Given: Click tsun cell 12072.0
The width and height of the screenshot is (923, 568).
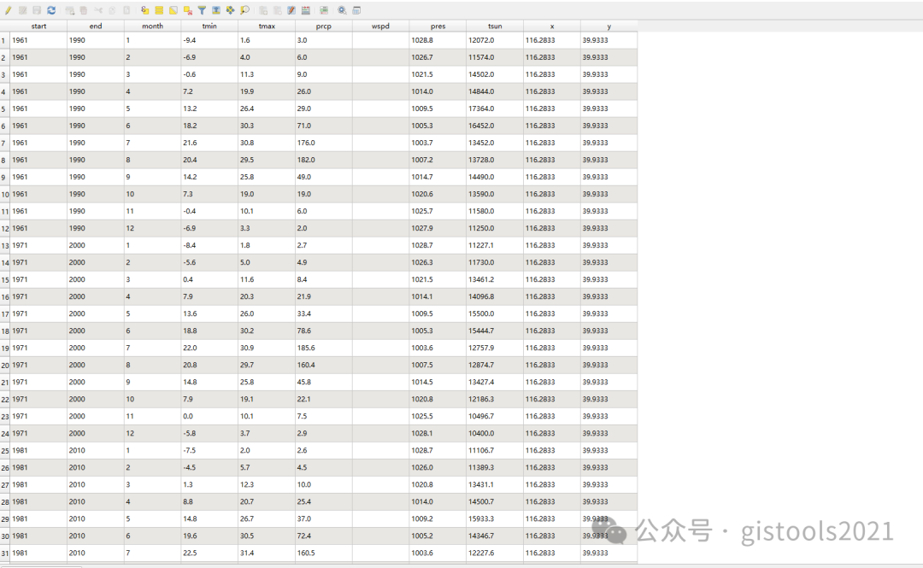Looking at the screenshot, I should click(495, 40).
